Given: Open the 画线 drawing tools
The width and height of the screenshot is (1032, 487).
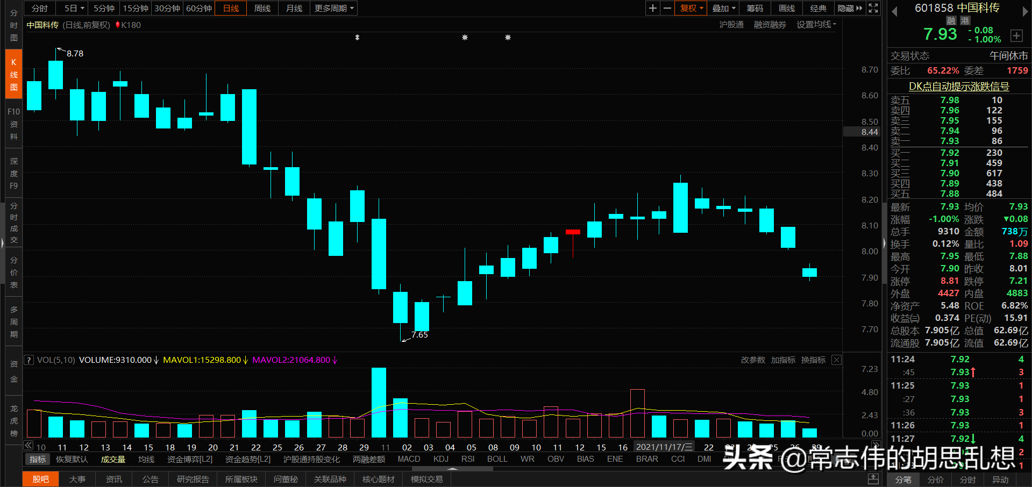Looking at the screenshot, I should click(786, 8).
